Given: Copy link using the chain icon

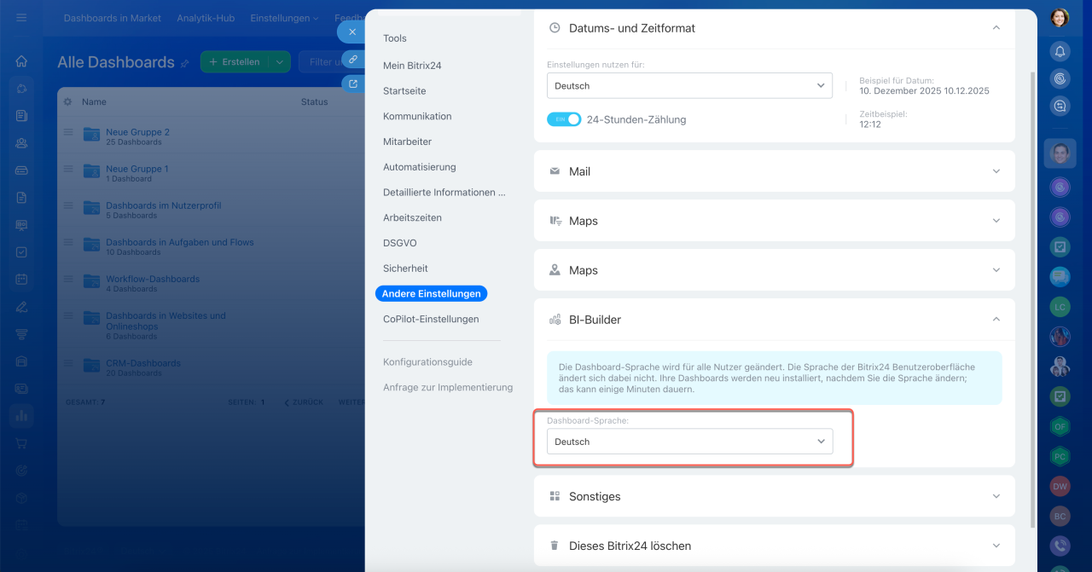Looking at the screenshot, I should [352, 59].
